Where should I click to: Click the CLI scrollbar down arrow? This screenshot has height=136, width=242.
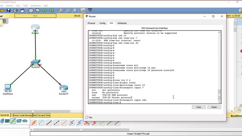[219, 102]
